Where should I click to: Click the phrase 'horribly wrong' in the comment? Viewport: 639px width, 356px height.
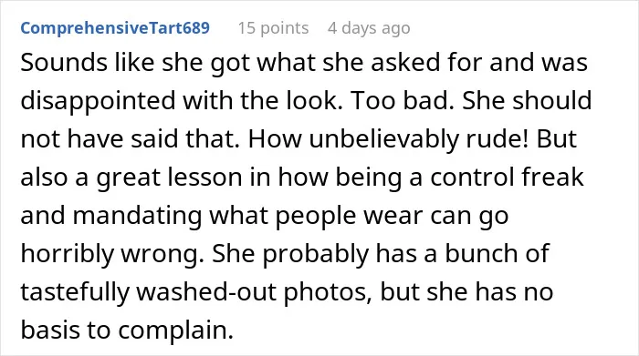111,254
